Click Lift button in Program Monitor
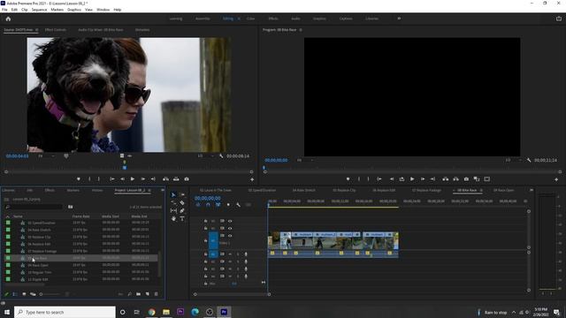The image size is (566, 318). coord(446,179)
